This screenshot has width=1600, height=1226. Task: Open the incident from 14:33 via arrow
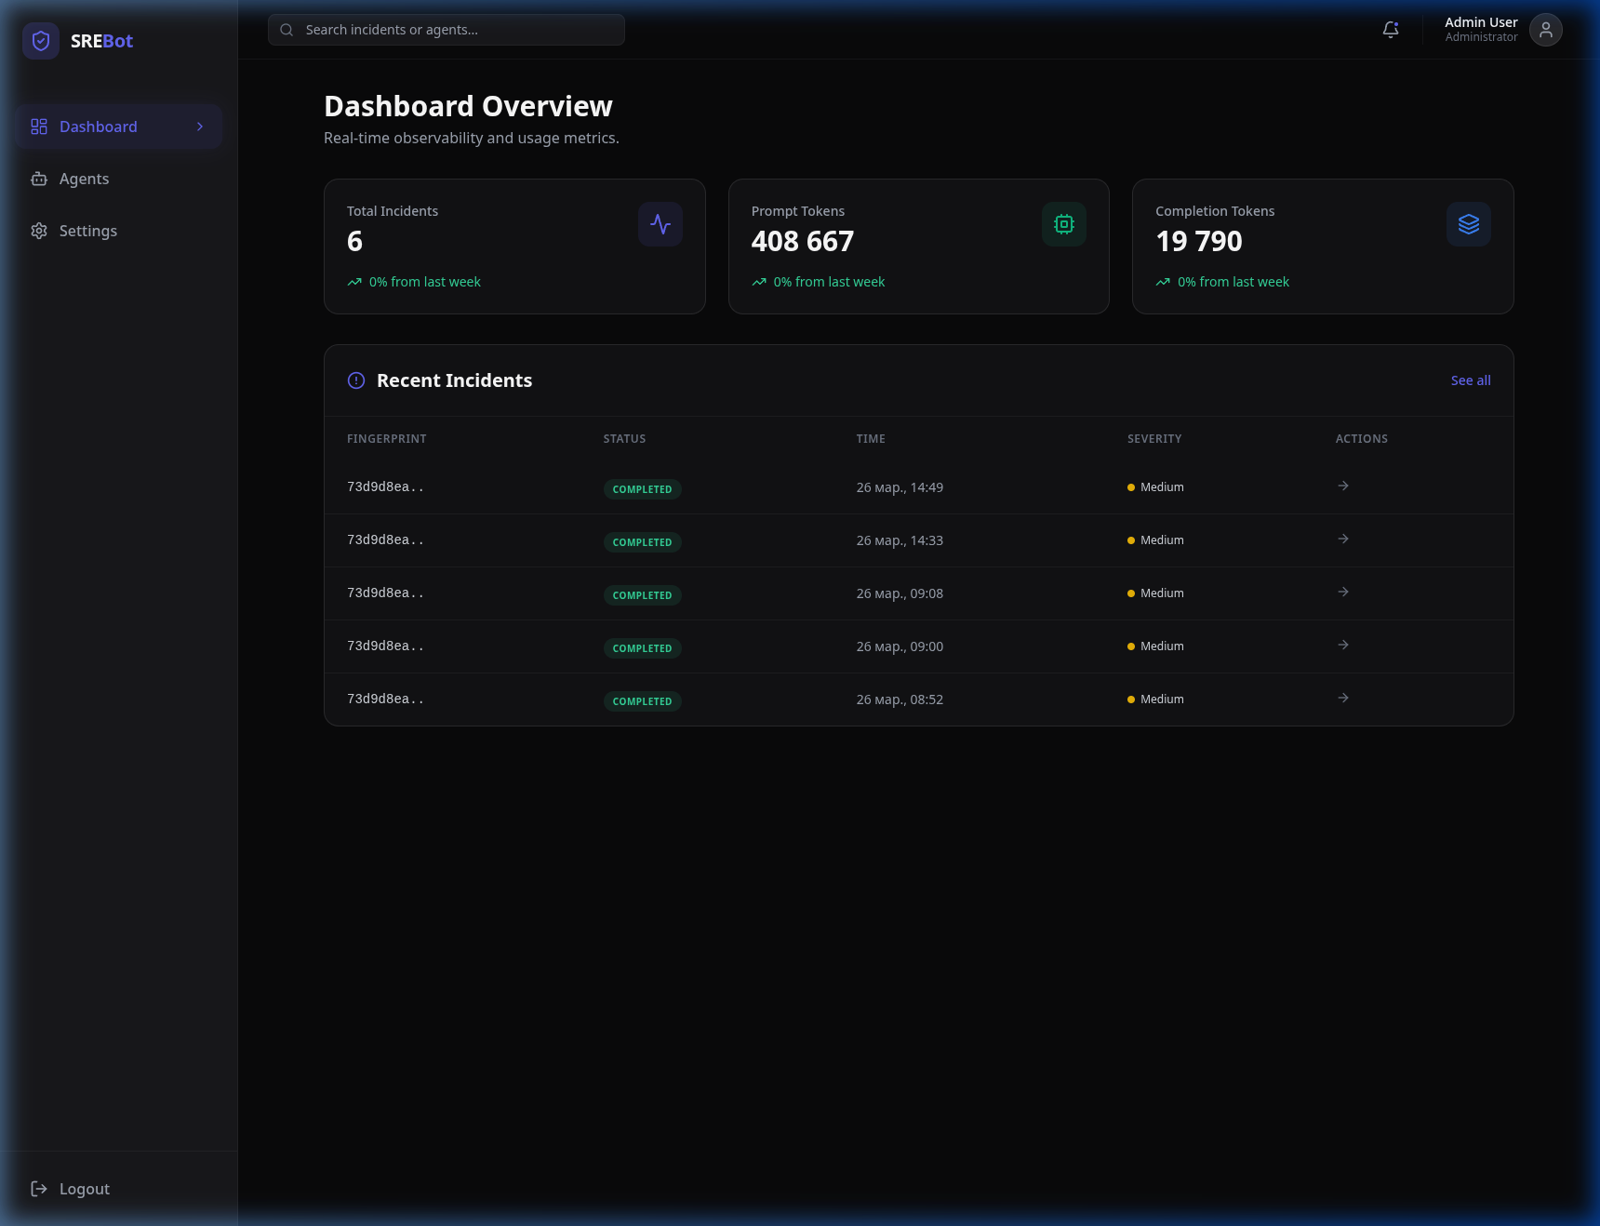tap(1343, 539)
